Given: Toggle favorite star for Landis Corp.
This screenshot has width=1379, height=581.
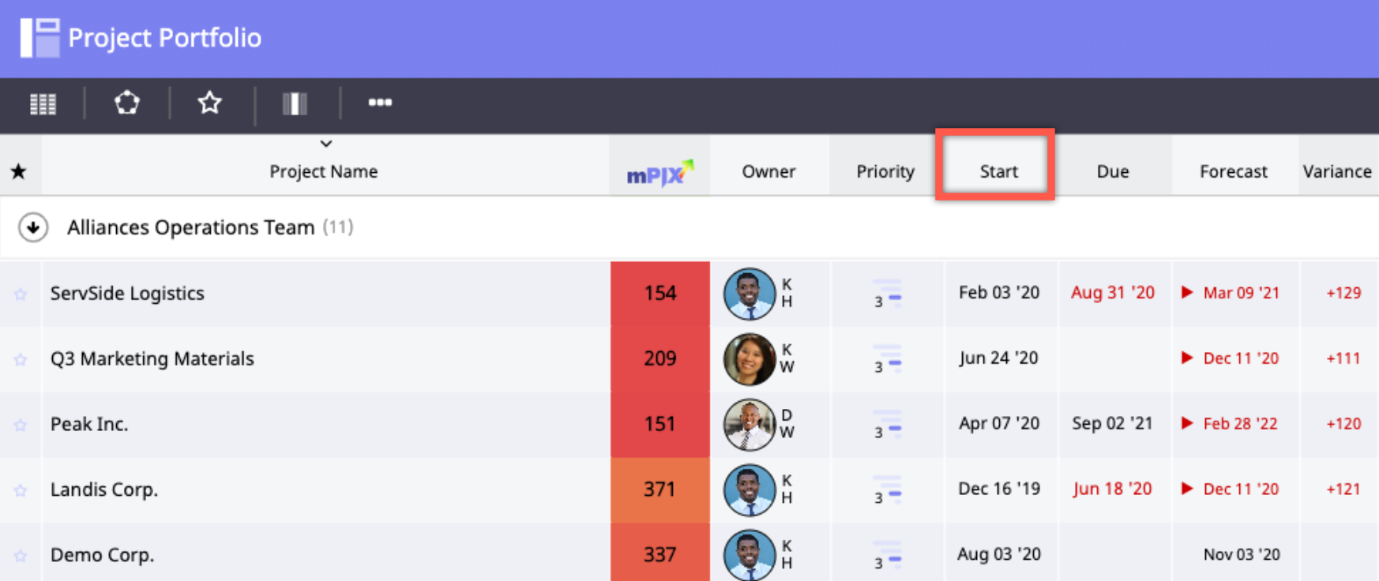Looking at the screenshot, I should (21, 491).
